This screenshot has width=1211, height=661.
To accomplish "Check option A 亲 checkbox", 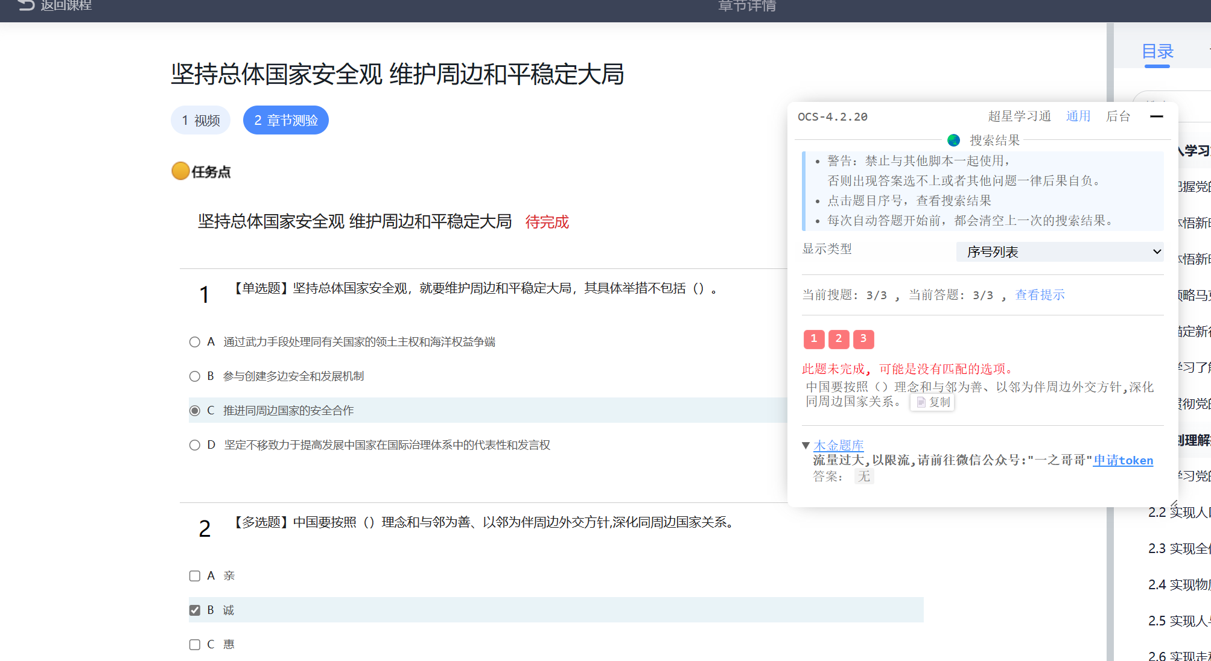I will click(x=194, y=576).
